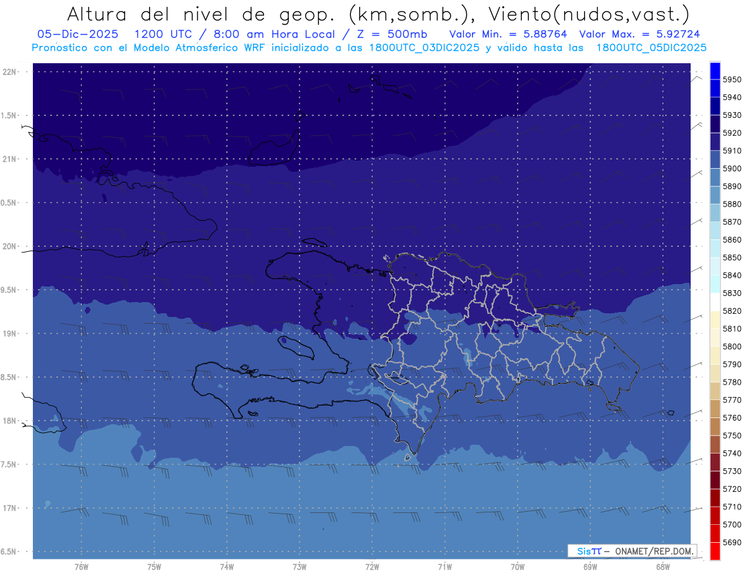This screenshot has height=575, width=744.
Task: Click the legend swatch between 5920 and 5930
Action: coord(714,124)
